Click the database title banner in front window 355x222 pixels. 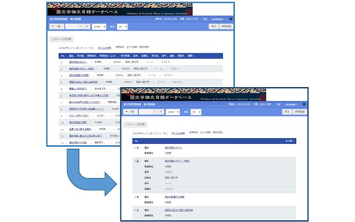point(194,94)
